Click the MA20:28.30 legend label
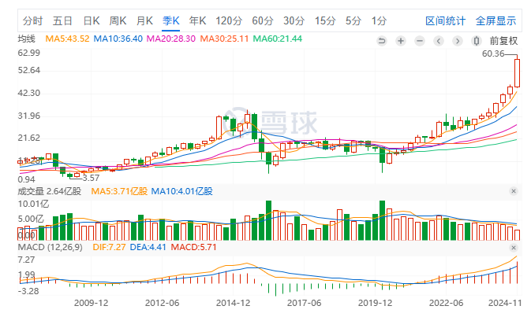The width and height of the screenshot is (531, 317). pyautogui.click(x=170, y=39)
